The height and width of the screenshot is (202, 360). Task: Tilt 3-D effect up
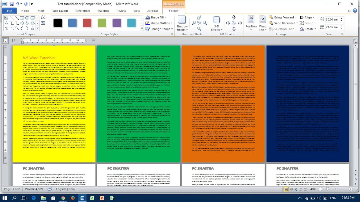[x=234, y=17]
